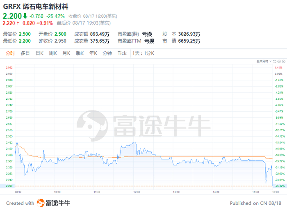Click the closing price 2.200

12,16
